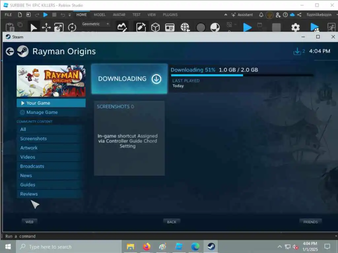
Task: Open notifications bell in Roblox Studio
Action: [261, 14]
